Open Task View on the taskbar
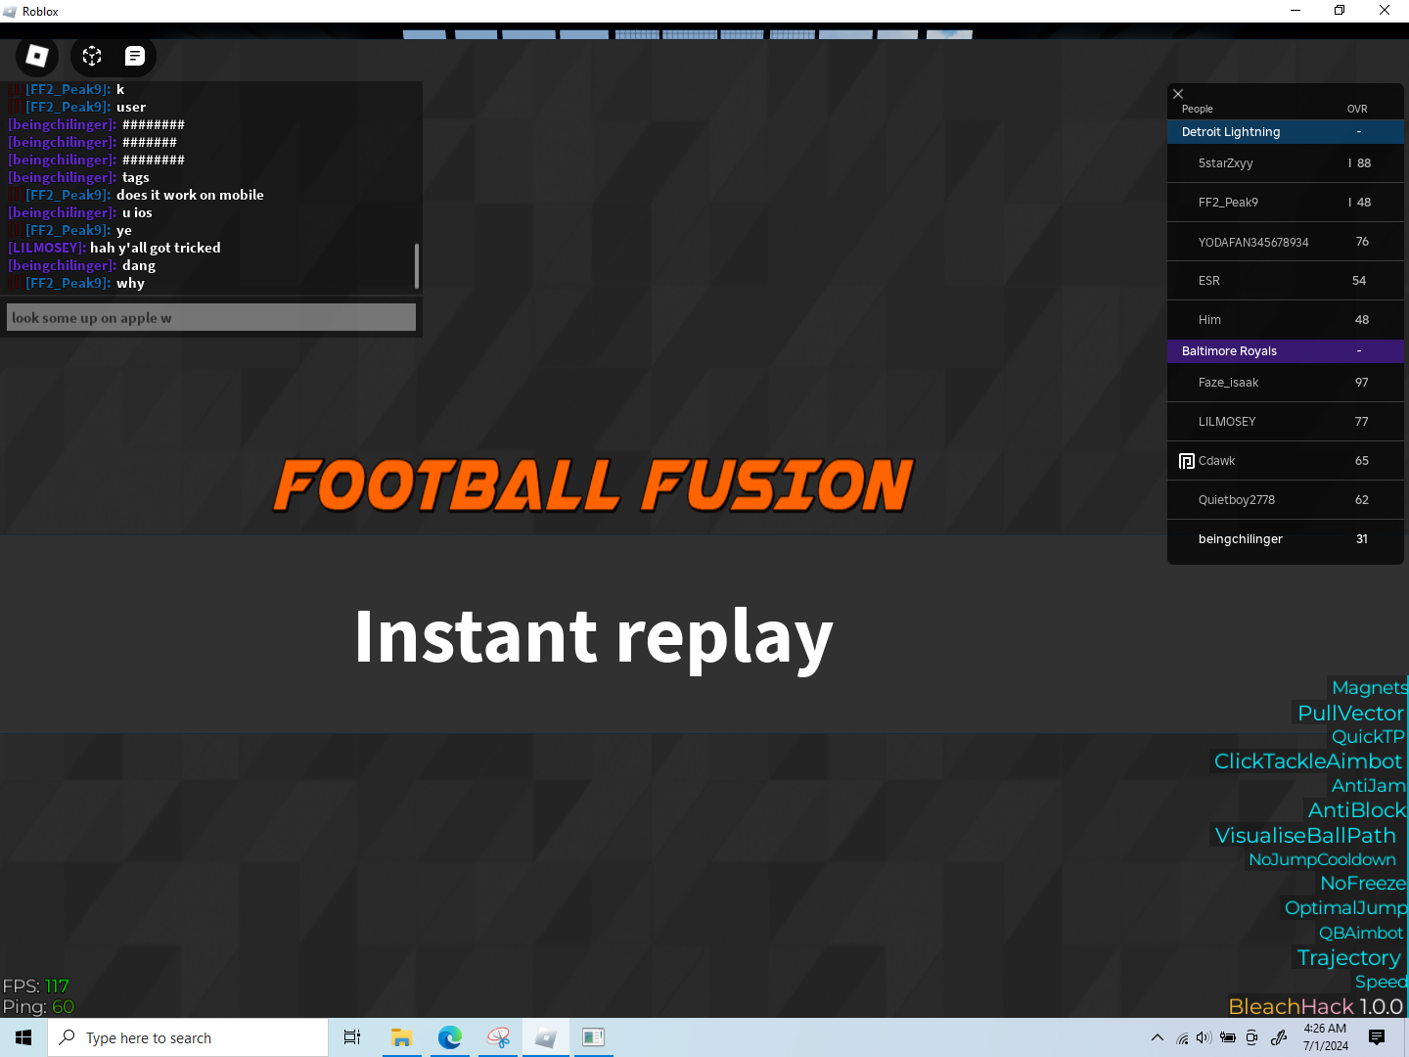The width and height of the screenshot is (1409, 1057). tap(352, 1037)
